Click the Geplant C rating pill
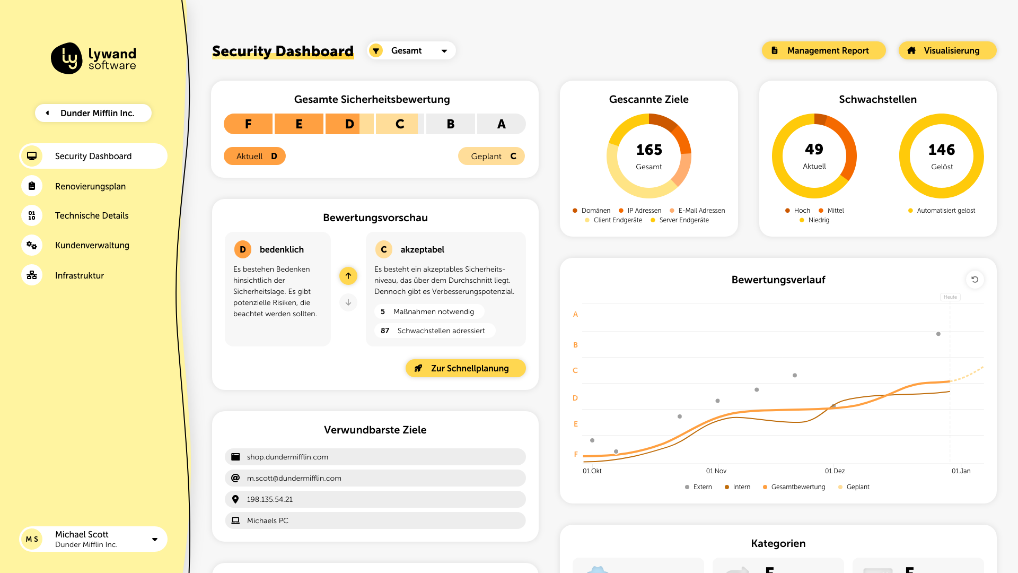Viewport: 1018px width, 573px height. [x=492, y=156]
